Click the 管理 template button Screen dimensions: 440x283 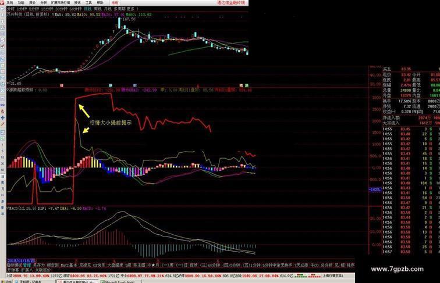tap(27, 265)
